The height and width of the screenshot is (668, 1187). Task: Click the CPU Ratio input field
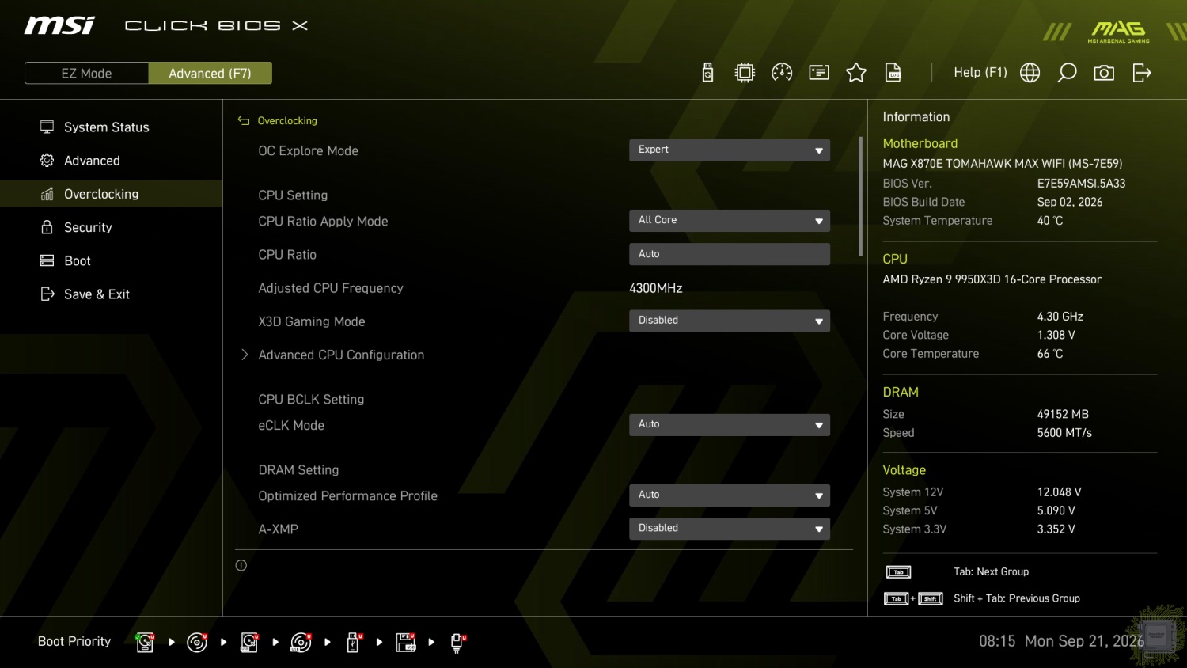point(729,254)
